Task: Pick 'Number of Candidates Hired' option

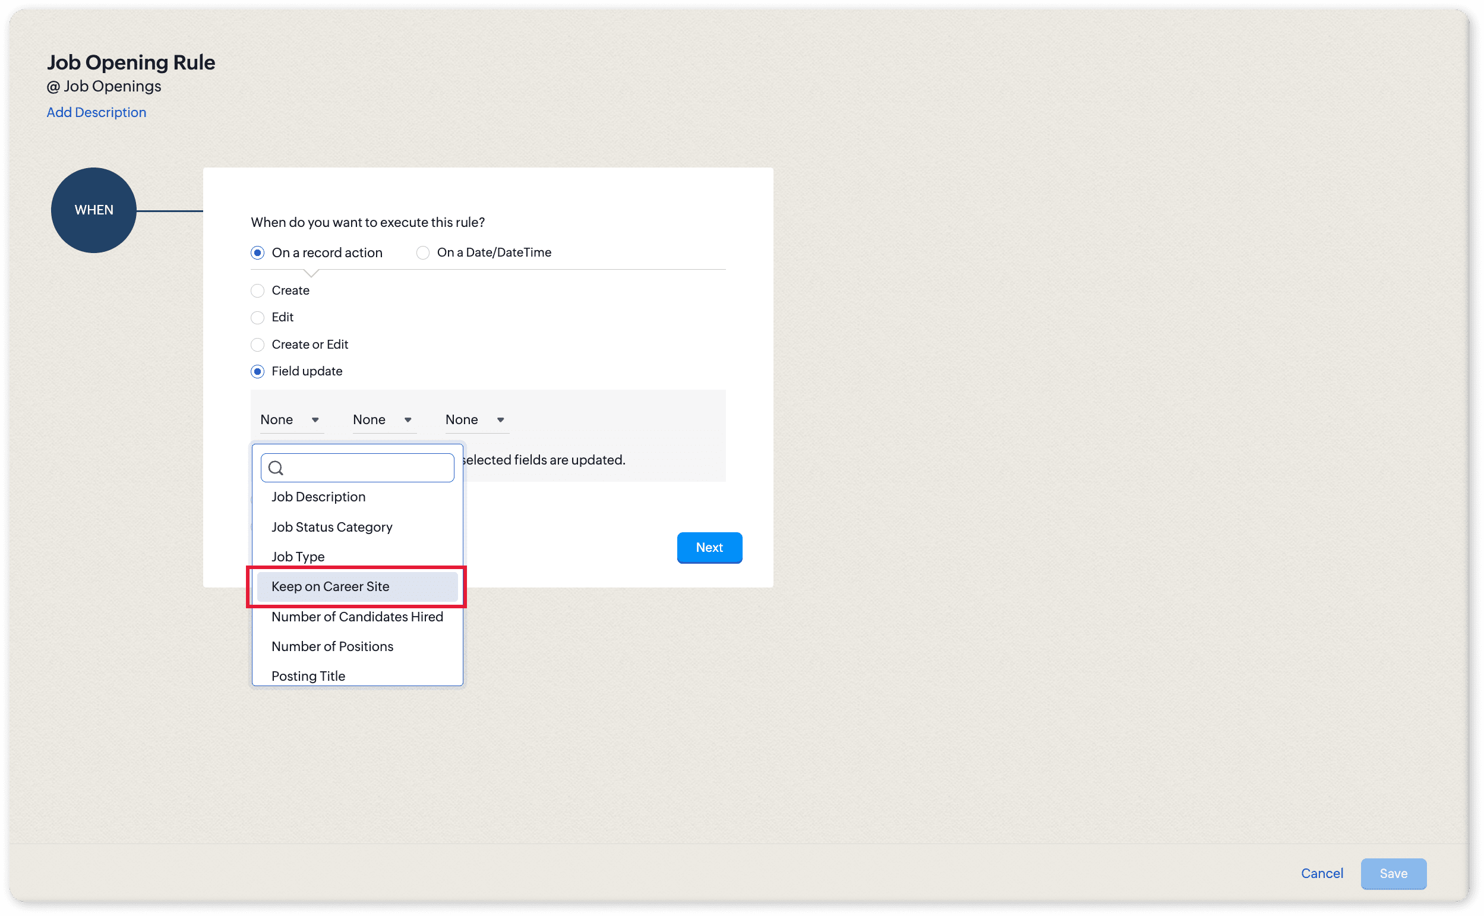Action: pos(358,617)
